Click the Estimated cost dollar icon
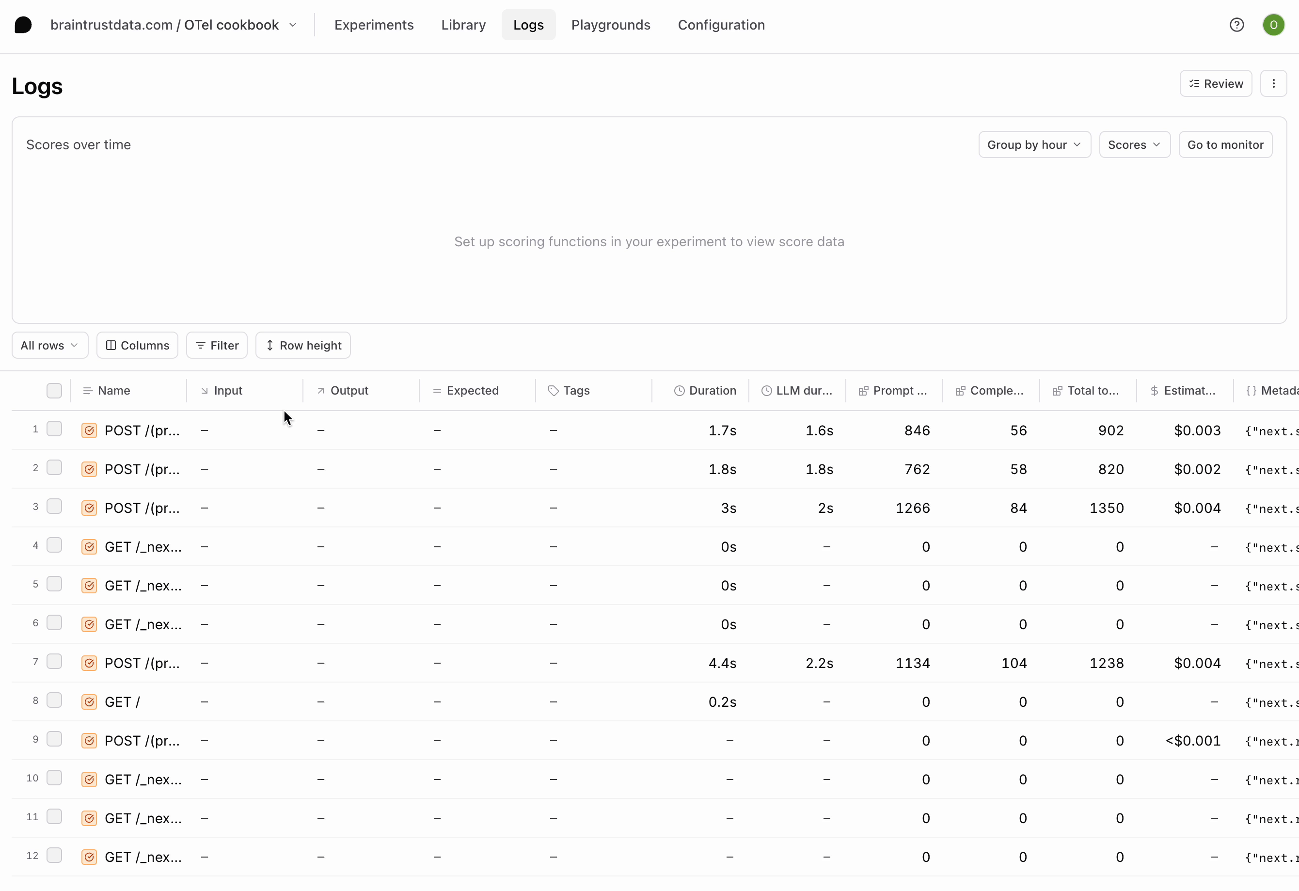The image size is (1299, 891). click(1155, 391)
